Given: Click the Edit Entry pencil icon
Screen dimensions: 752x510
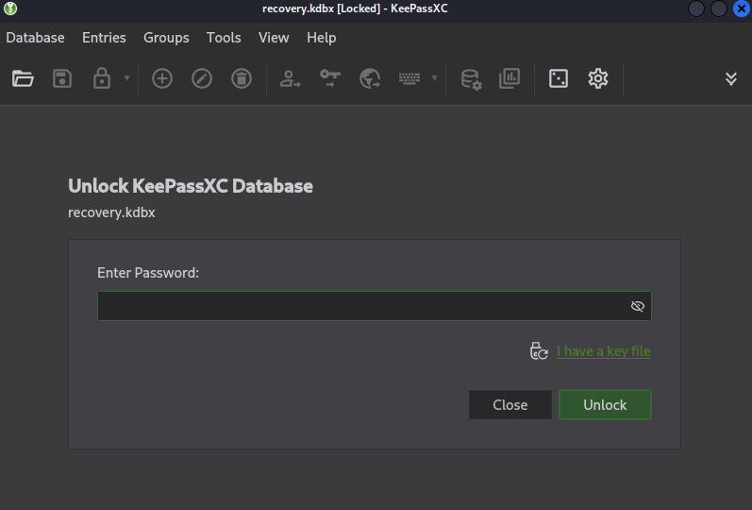Looking at the screenshot, I should 202,78.
